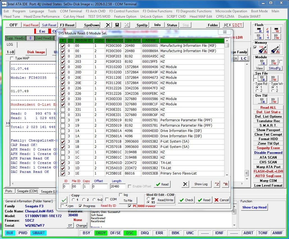The height and width of the screenshot is (239, 289).
Task: Select Copy 1+2 radio button
Action: pyautogui.click(x=94, y=199)
